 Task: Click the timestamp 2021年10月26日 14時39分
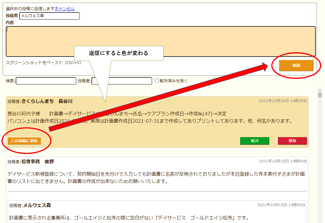coord(283,101)
